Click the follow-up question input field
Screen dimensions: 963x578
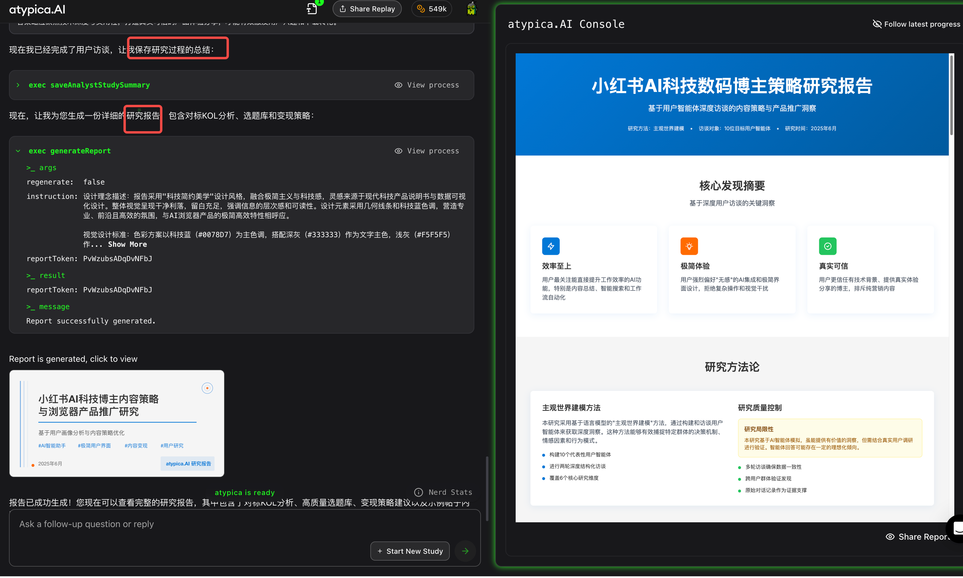(245, 524)
